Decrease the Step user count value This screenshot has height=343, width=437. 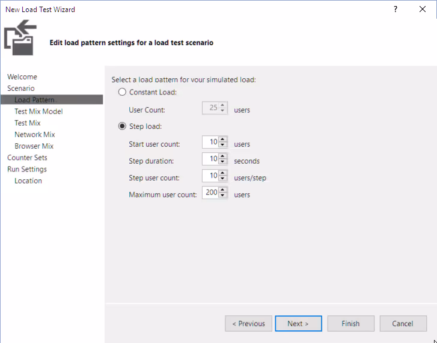[x=222, y=178]
